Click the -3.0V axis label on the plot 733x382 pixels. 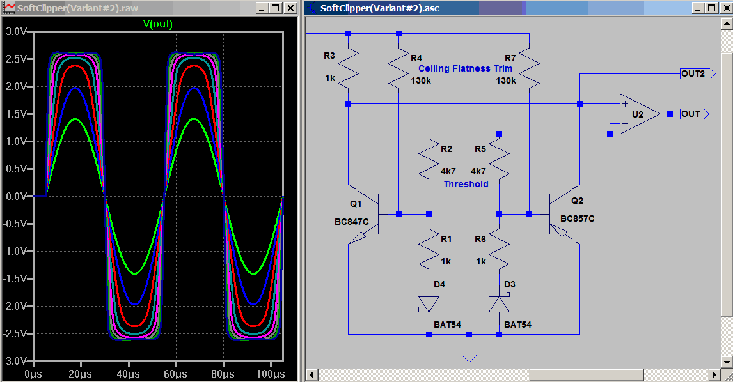pyautogui.click(x=15, y=361)
